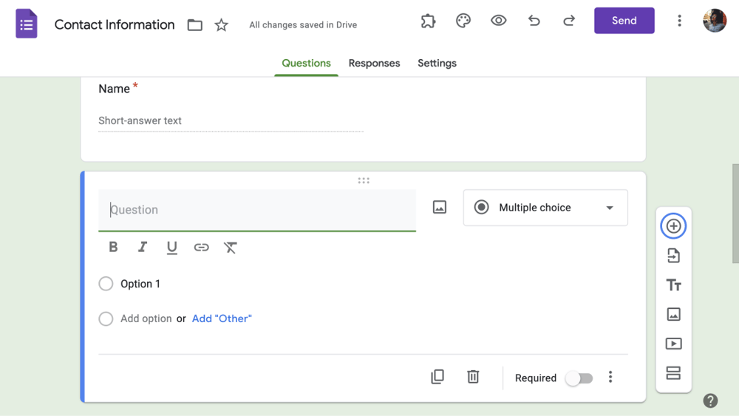
Task: Select the Option 1 radio button
Action: (106, 284)
